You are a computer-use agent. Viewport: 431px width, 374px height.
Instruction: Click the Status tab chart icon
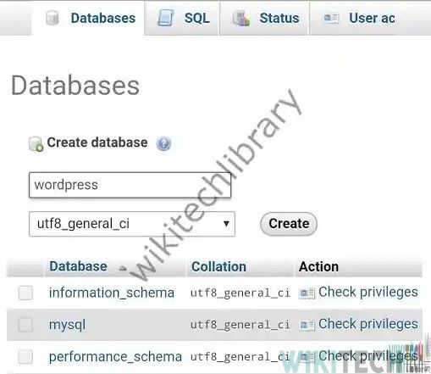click(x=241, y=18)
